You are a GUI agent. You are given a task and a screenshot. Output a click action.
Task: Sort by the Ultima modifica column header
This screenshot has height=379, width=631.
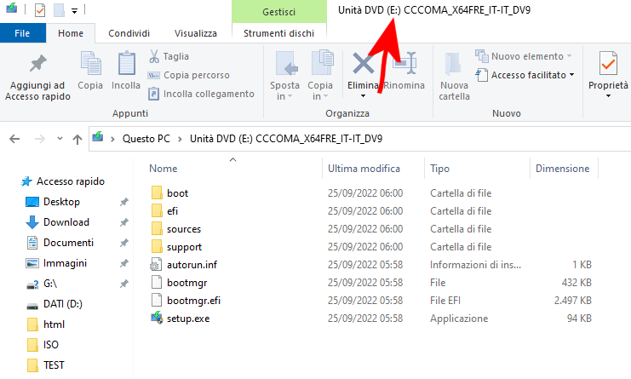(x=364, y=168)
